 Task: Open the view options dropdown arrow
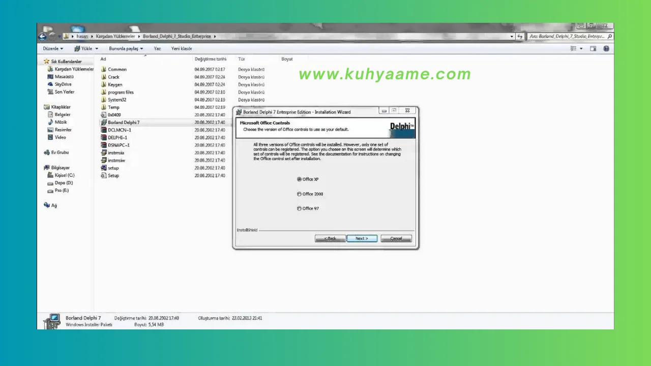(581, 48)
